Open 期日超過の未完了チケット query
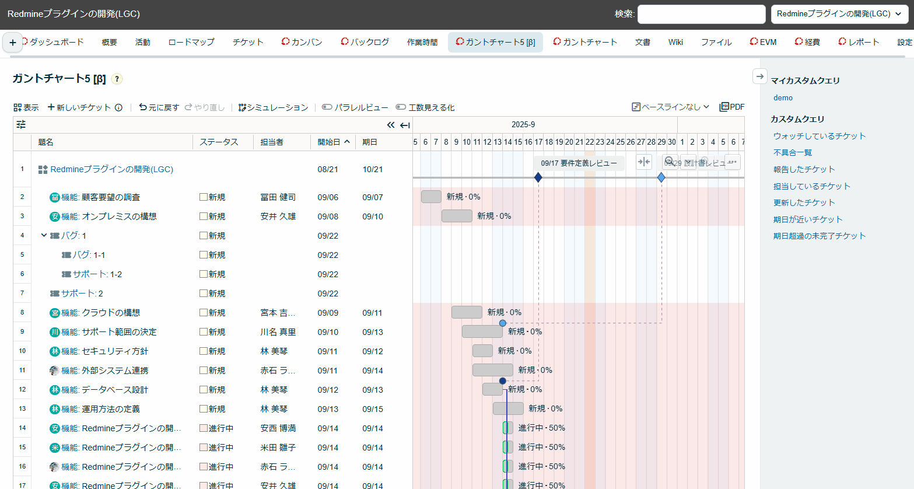Image resolution: width=914 pixels, height=489 pixels. (x=820, y=236)
